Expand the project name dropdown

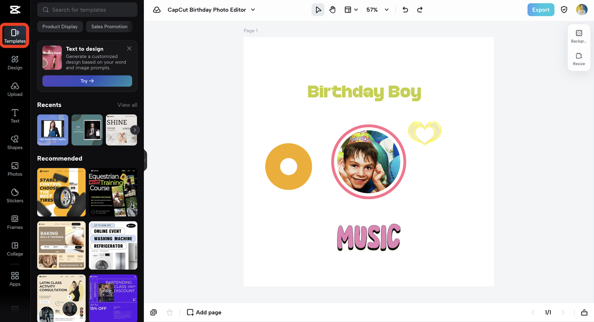point(253,10)
